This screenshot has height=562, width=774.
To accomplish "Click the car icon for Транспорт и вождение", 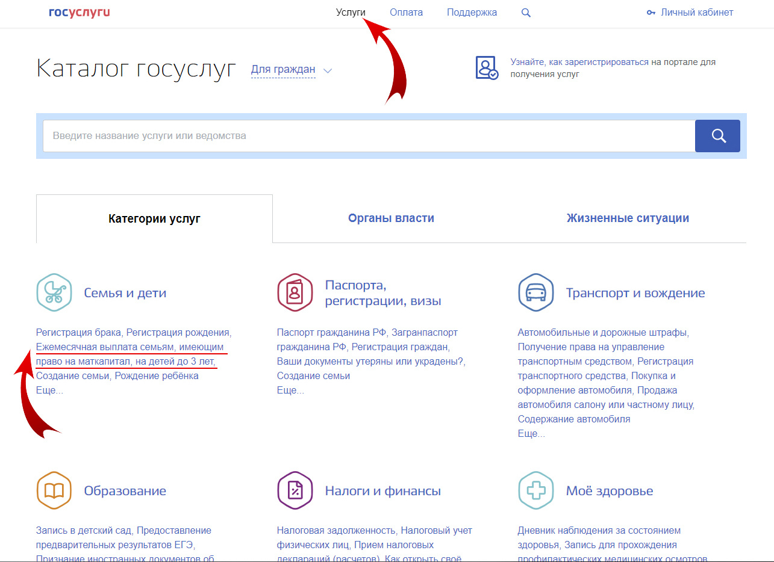I will tap(535, 292).
